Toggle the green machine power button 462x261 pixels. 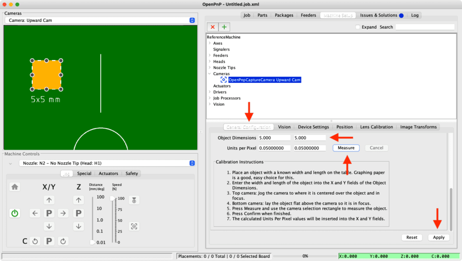point(15,213)
